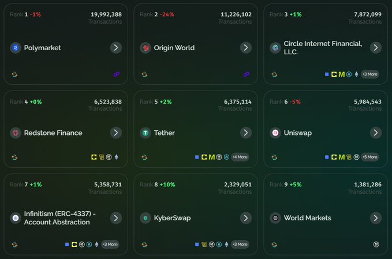The height and width of the screenshot is (259, 392).
Task: Click the yellow M chain icon on Uniswap card
Action: (x=342, y=157)
